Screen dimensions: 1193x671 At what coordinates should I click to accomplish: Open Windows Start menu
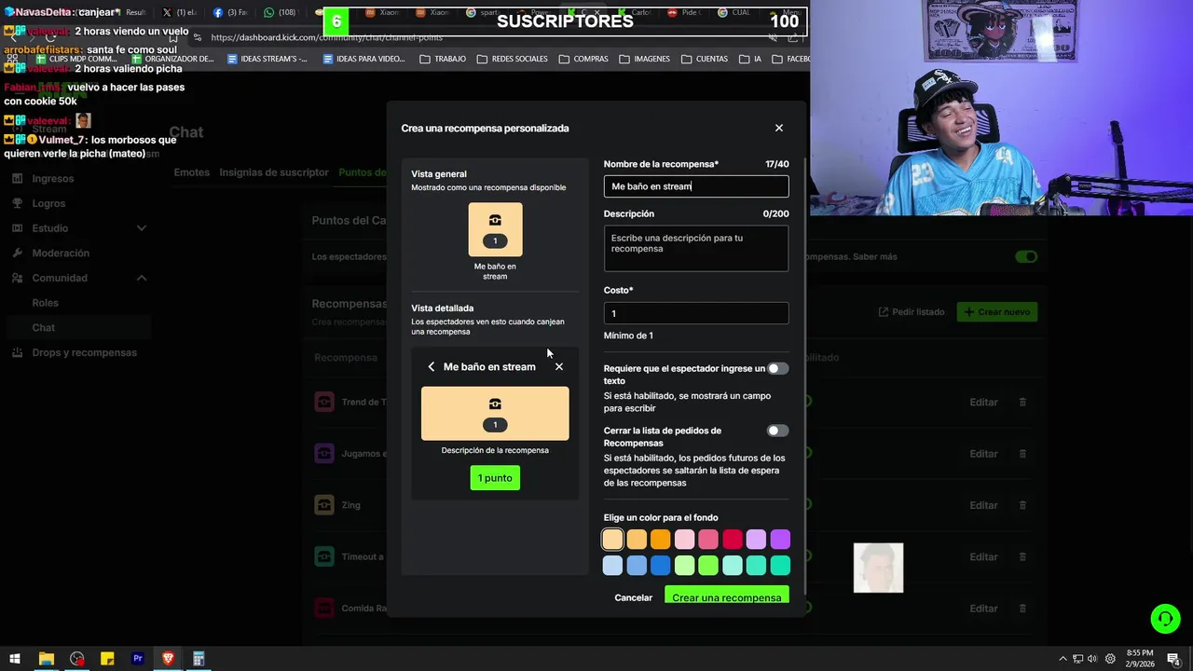click(15, 659)
